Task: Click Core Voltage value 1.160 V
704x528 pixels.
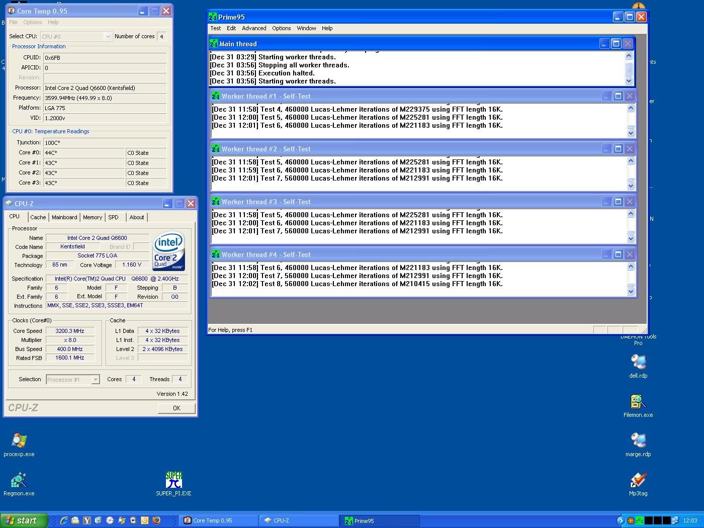Action: tap(132, 265)
